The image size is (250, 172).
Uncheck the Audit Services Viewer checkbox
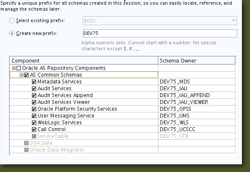click(34, 102)
